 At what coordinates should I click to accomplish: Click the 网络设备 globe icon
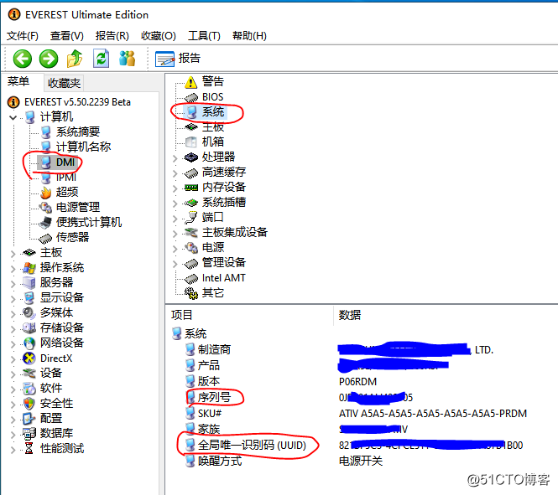[x=29, y=343]
